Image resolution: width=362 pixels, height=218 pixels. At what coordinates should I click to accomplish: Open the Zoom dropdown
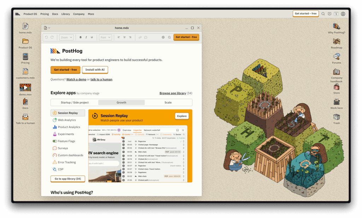(66, 37)
